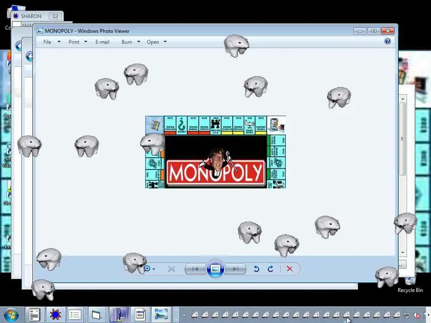This screenshot has width=431, height=323.
Task: Click the dxa document taskbar icon
Action: [x=140, y=315]
